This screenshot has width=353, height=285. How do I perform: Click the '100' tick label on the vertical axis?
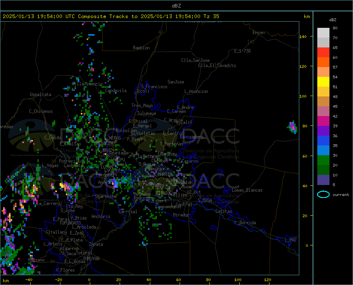(303, 96)
